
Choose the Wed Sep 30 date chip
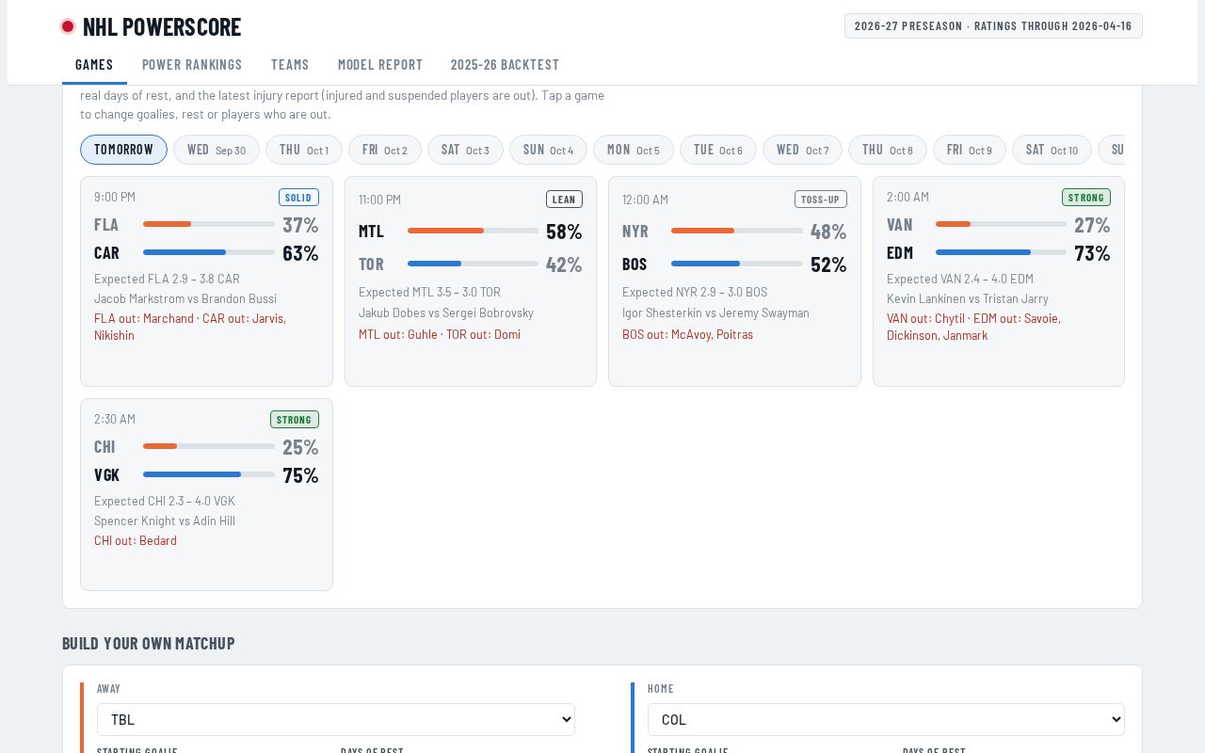click(217, 150)
